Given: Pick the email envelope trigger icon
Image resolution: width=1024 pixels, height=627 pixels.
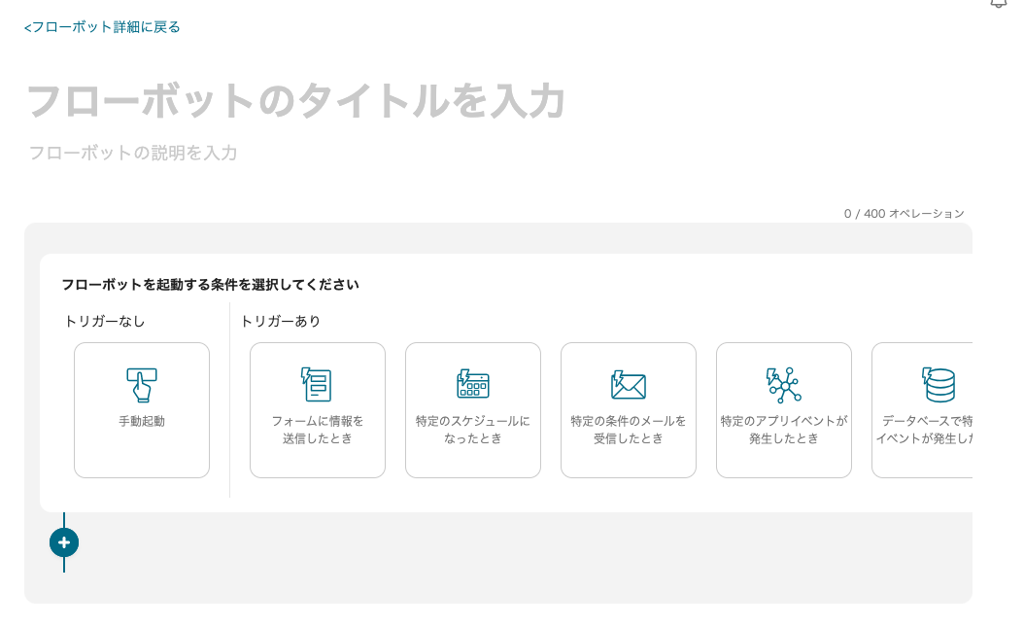Looking at the screenshot, I should [x=628, y=385].
